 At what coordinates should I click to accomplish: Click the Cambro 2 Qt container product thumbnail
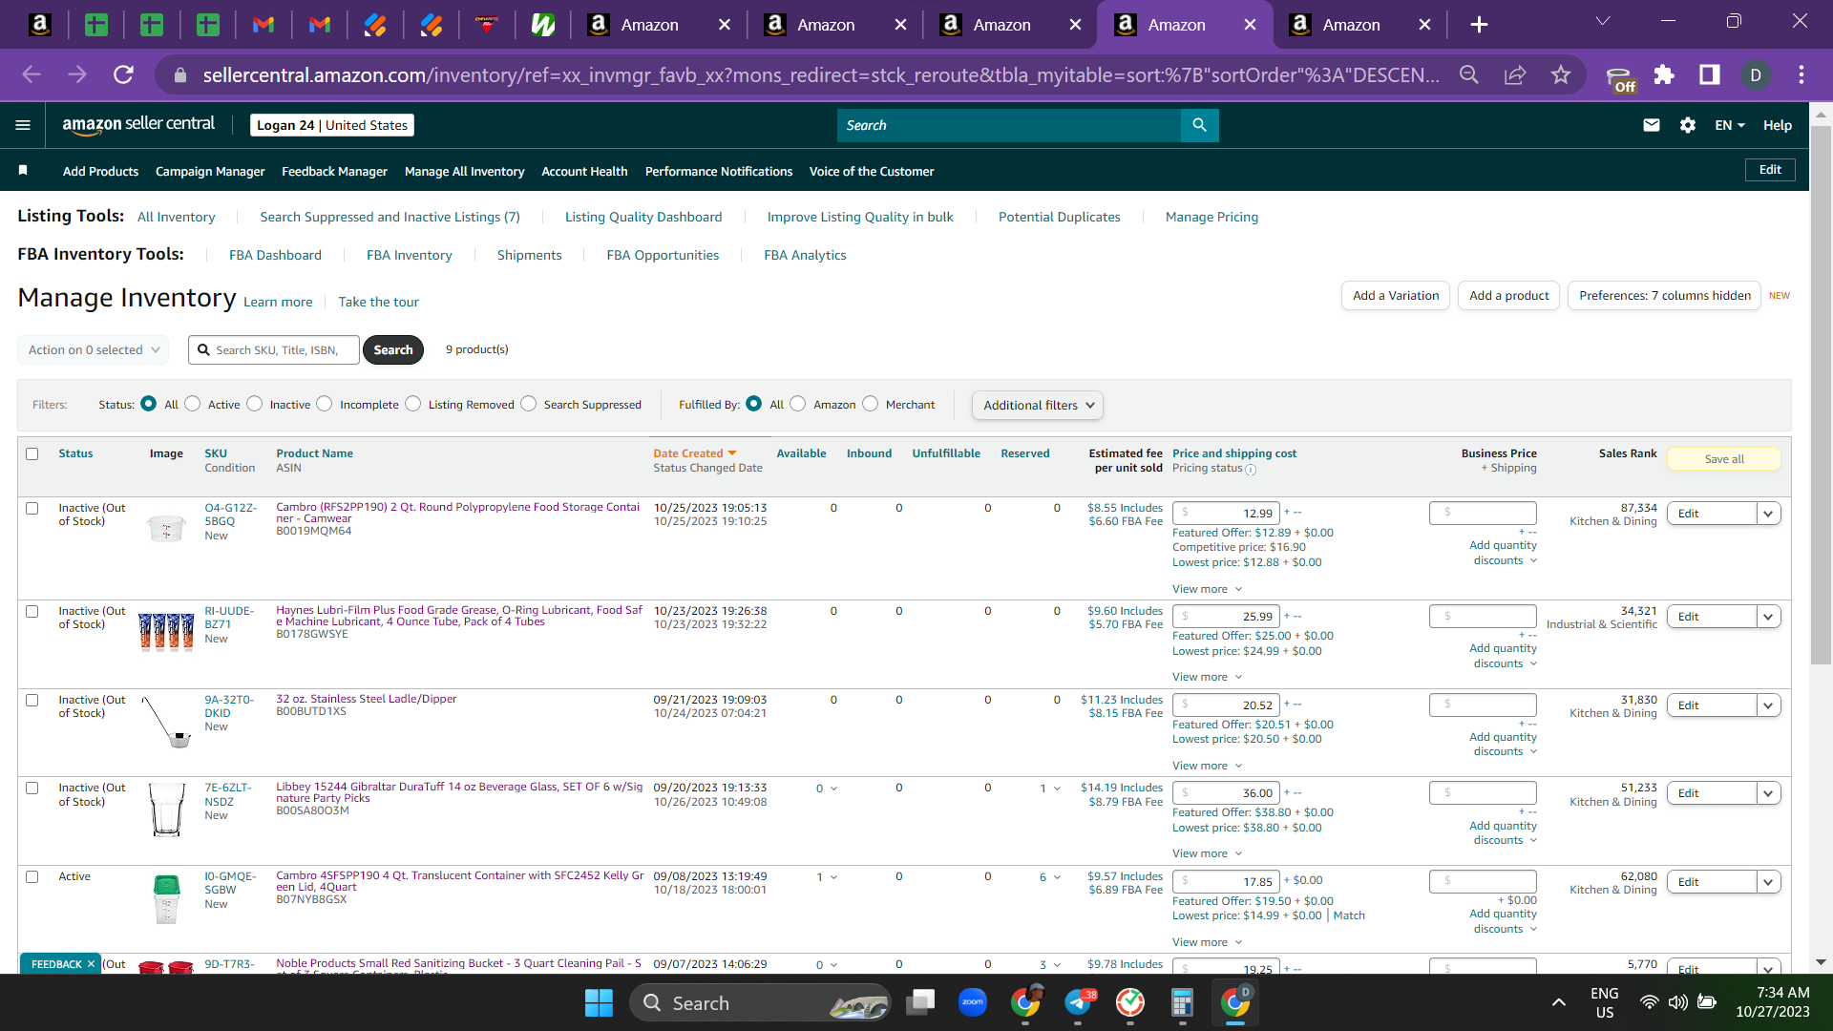click(166, 527)
